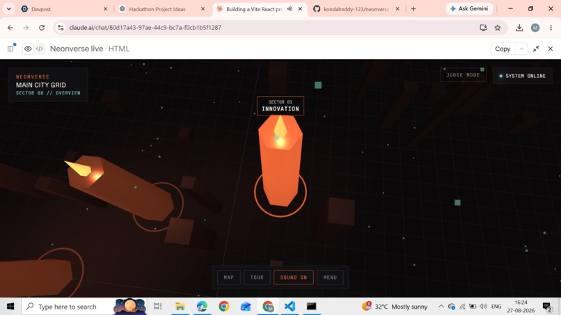Click the System Online status indicator
The height and width of the screenshot is (315, 561).
coord(522,76)
